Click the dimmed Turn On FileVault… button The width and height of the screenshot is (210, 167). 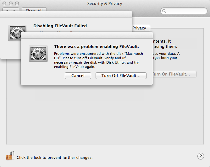coord(174,74)
